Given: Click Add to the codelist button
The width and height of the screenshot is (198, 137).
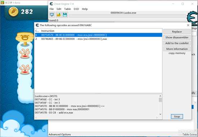Looking at the screenshot, I should tap(177, 43).
